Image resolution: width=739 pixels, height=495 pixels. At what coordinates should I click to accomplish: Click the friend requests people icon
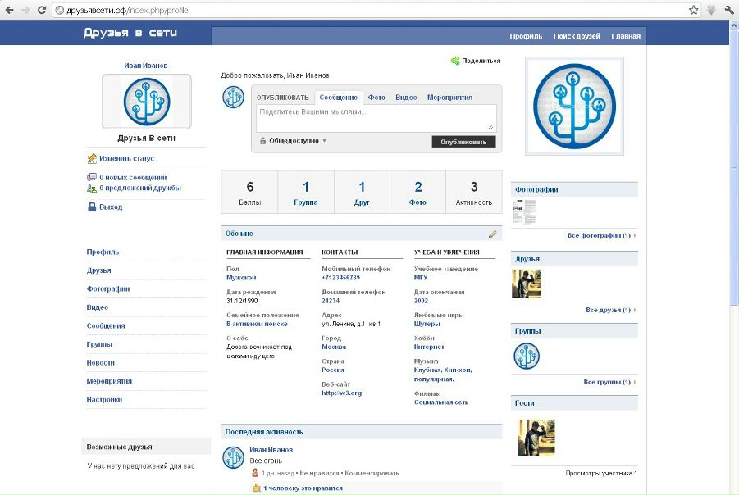92,188
